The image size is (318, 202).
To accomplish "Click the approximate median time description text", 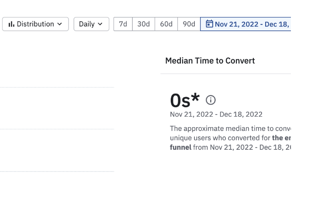I will coord(230,129).
